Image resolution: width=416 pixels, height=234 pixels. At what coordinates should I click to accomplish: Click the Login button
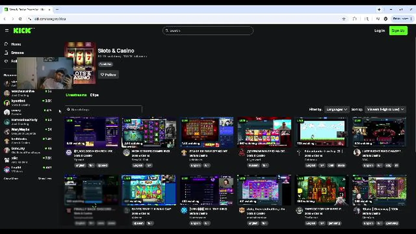[379, 31]
